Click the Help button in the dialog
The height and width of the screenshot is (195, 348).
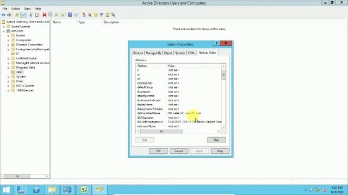[x=220, y=151]
